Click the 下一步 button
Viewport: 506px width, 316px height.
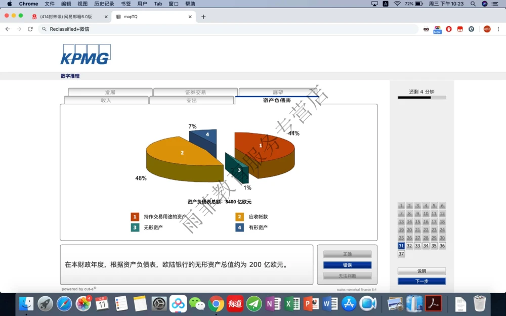421,281
